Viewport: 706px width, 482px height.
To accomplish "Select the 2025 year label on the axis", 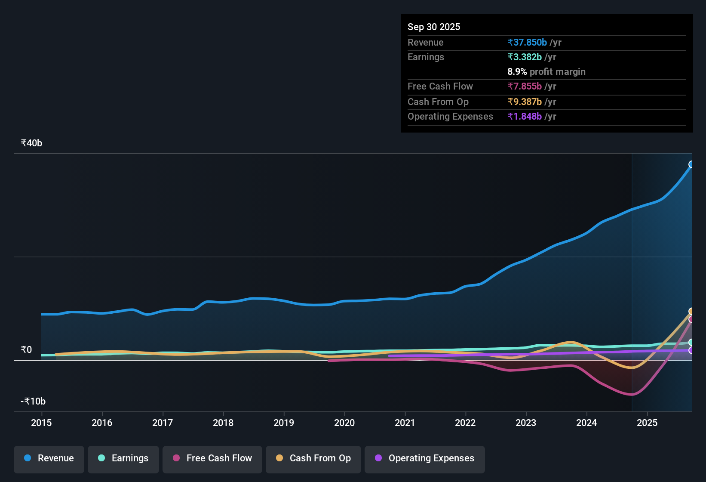I will coord(648,423).
